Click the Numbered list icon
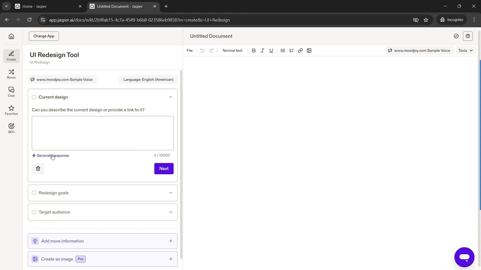The height and width of the screenshot is (270, 481). coord(291,50)
